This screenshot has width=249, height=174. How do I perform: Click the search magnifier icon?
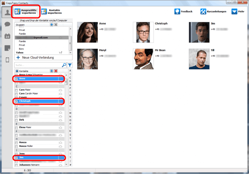point(64,65)
